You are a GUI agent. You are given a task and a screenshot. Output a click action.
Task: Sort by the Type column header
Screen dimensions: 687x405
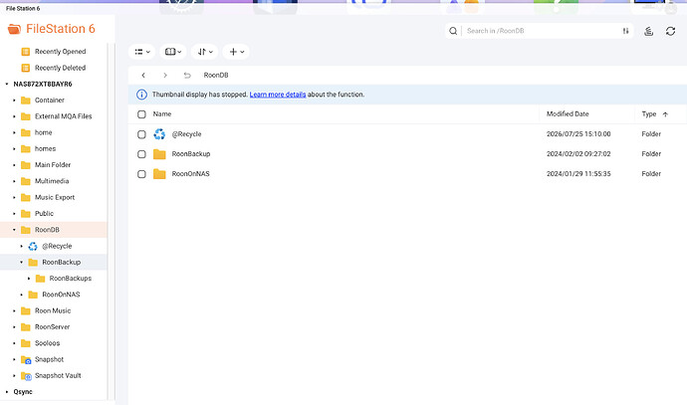(649, 113)
